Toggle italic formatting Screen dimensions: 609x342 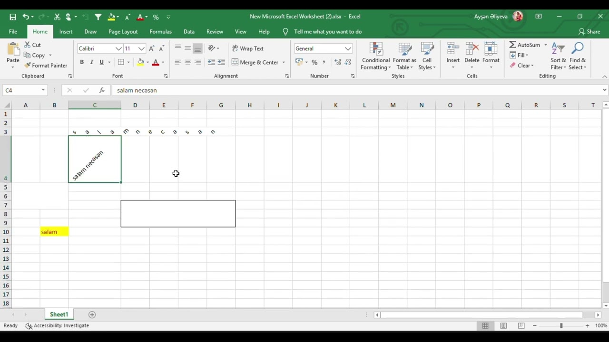point(91,62)
